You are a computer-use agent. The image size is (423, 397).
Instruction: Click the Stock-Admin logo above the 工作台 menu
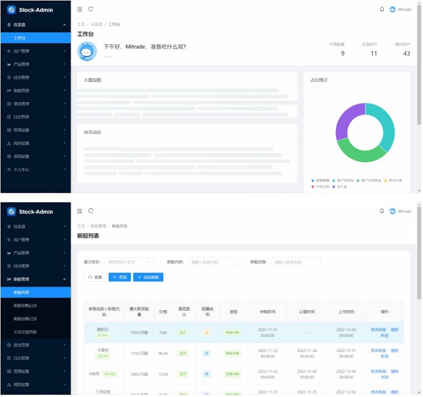[11, 10]
